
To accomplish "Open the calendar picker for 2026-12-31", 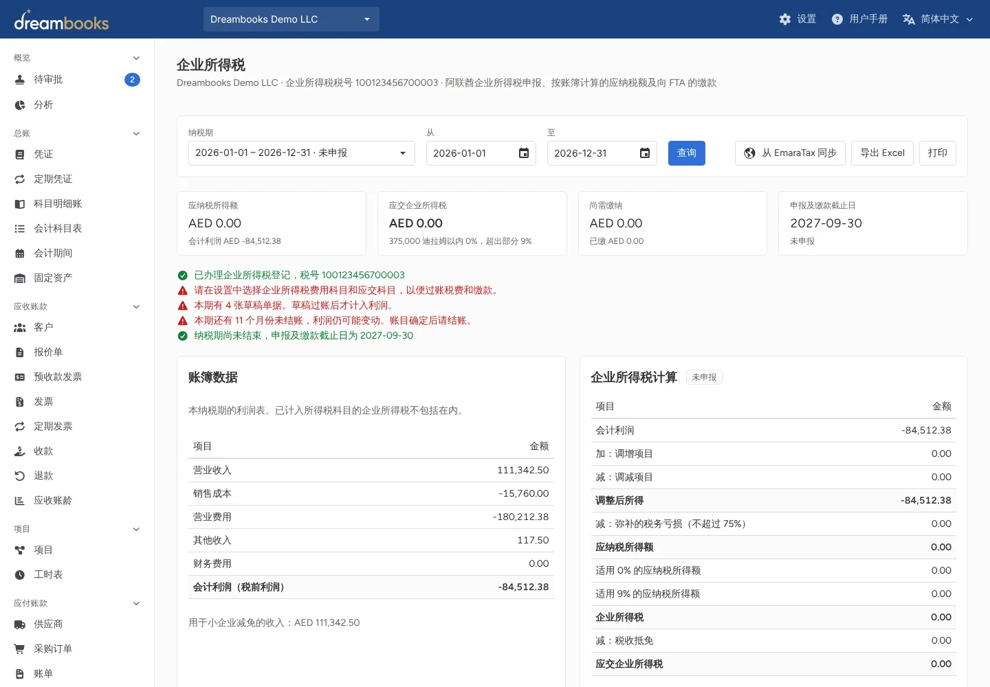I will [x=645, y=153].
